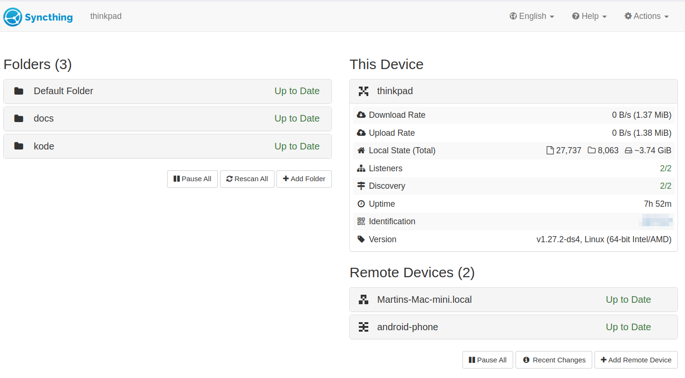Expand the Default Folder panel

[x=168, y=91]
